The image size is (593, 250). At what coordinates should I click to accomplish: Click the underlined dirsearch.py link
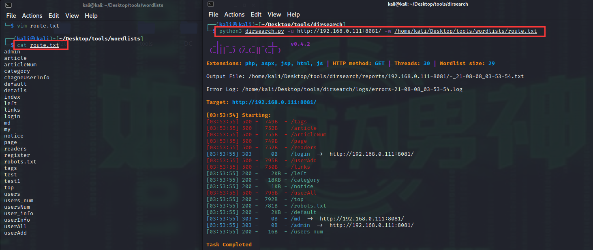(x=264, y=31)
